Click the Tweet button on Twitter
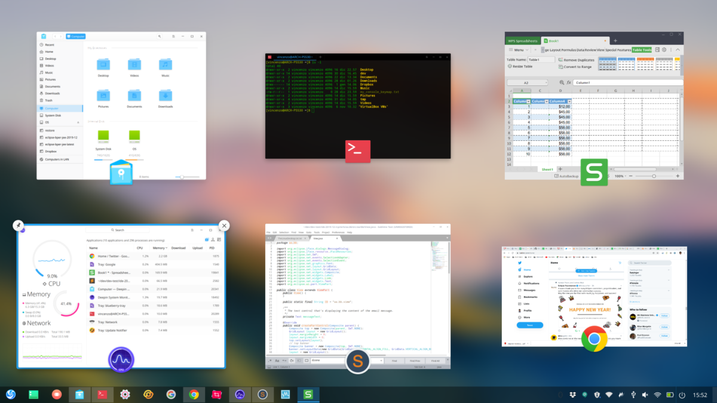Image resolution: width=717 pixels, height=403 pixels. click(529, 325)
